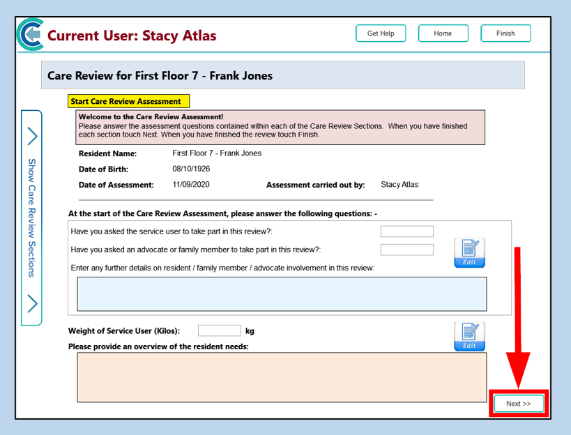Viewport: 571px width, 435px height.
Task: Open the Show Care Review Sections panel
Action: click(x=32, y=217)
